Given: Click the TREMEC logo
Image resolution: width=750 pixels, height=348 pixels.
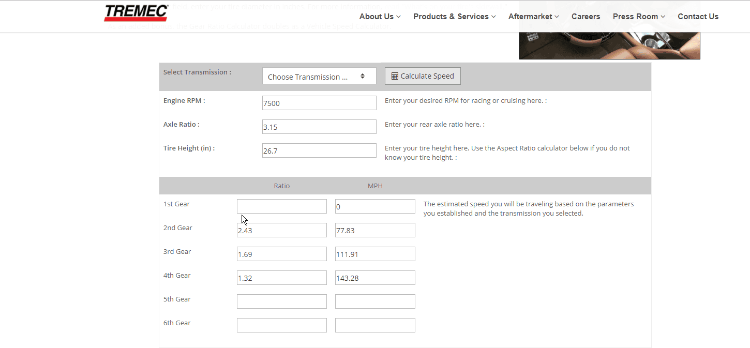Looking at the screenshot, I should (x=136, y=13).
